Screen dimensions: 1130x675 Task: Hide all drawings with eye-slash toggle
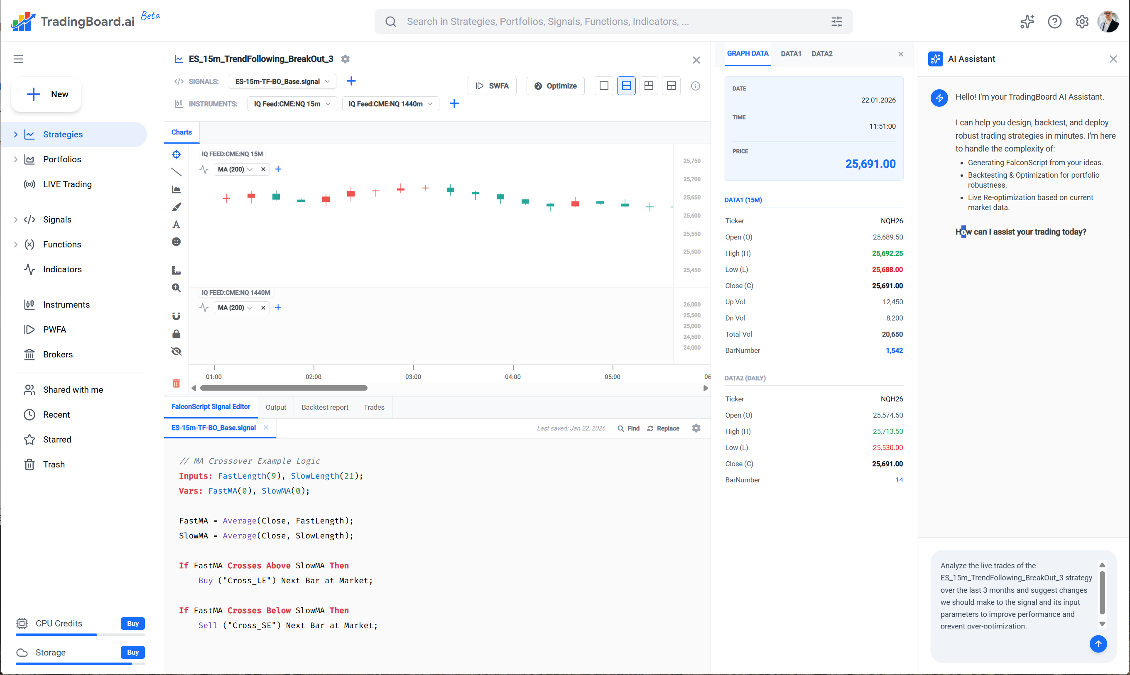pyautogui.click(x=176, y=351)
